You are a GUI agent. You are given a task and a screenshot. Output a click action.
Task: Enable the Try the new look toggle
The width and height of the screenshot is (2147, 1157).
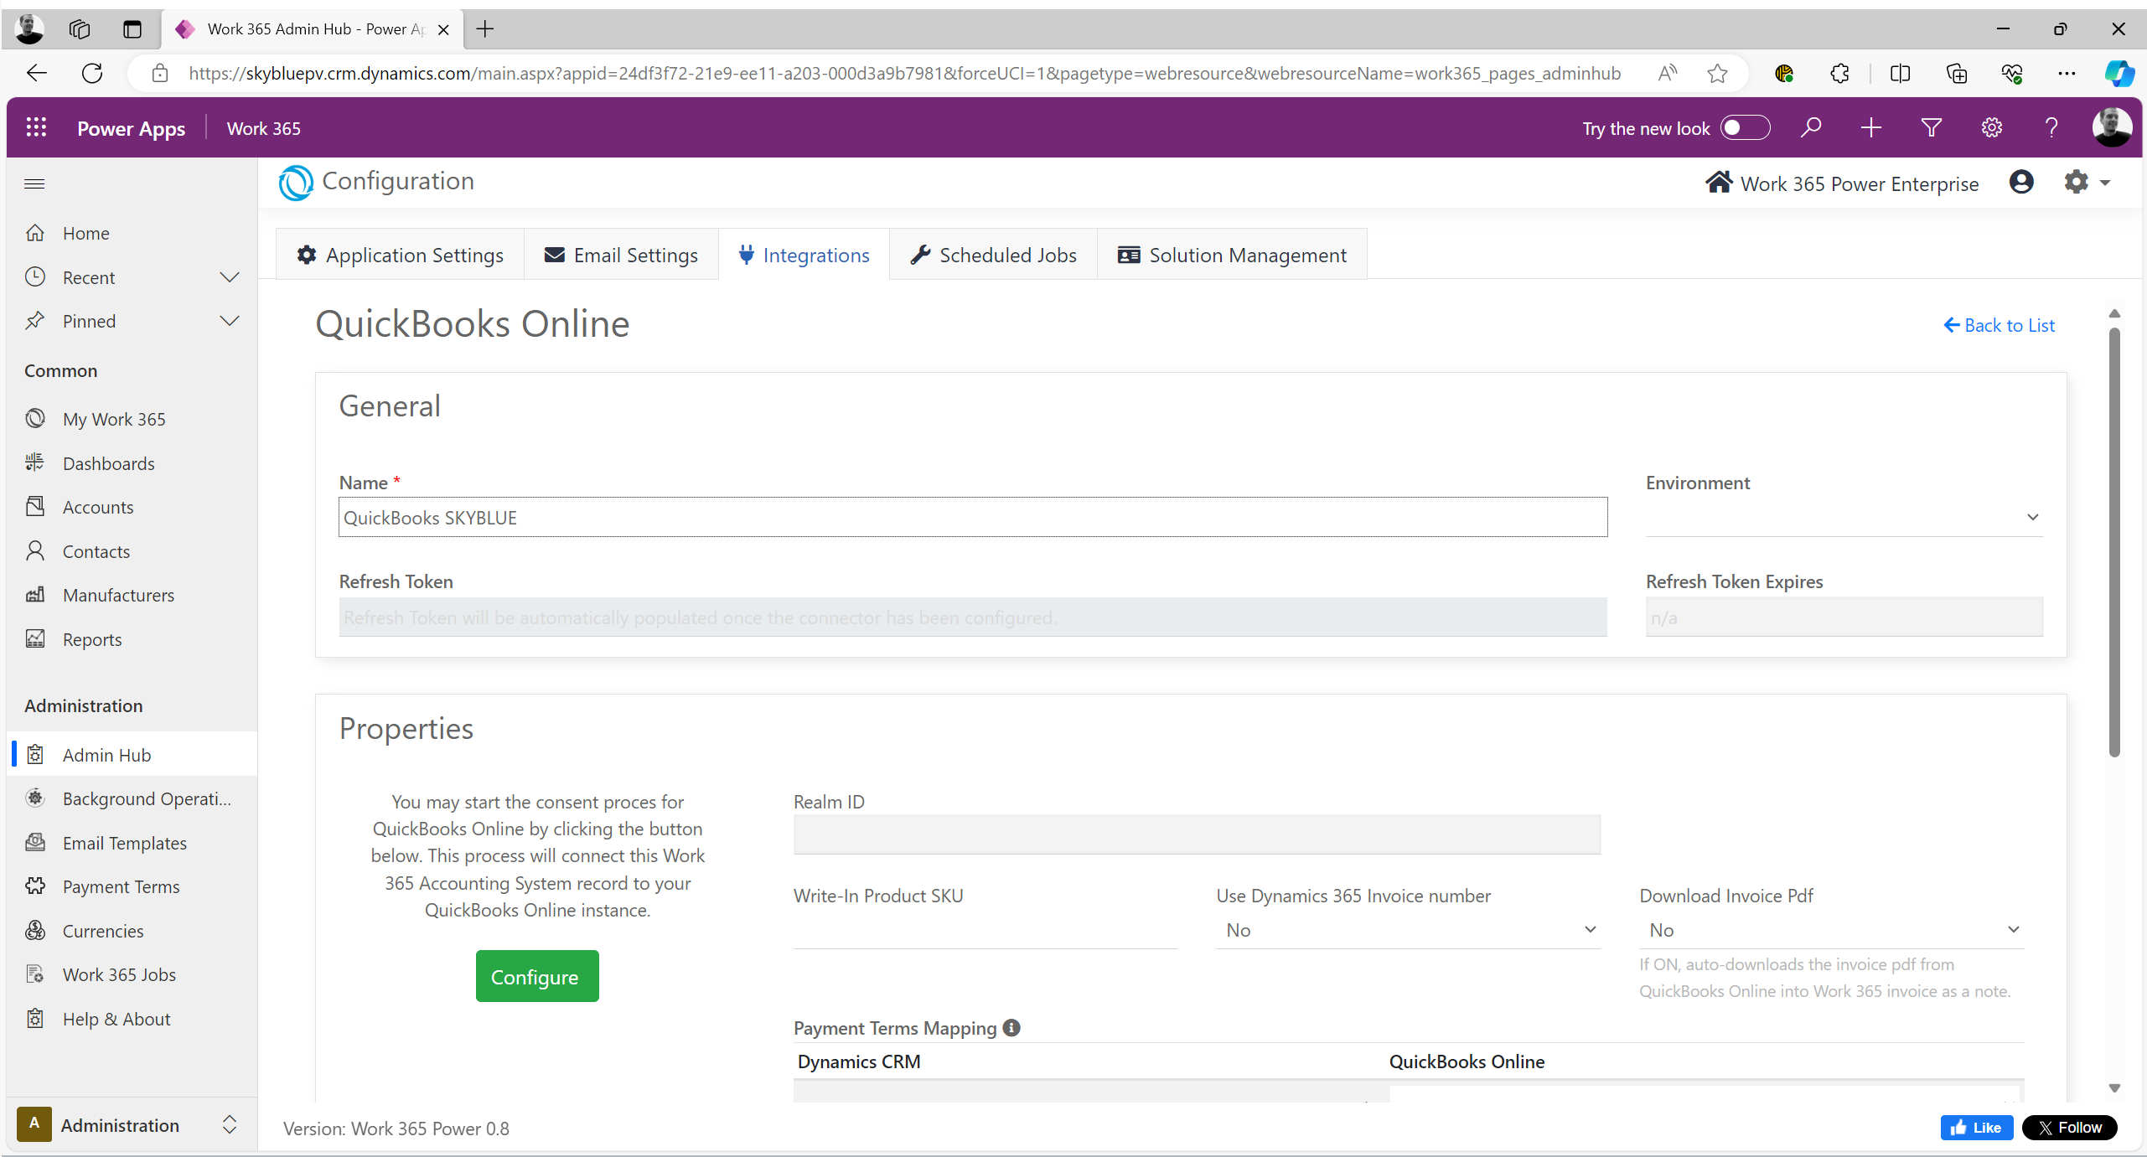coord(1744,127)
